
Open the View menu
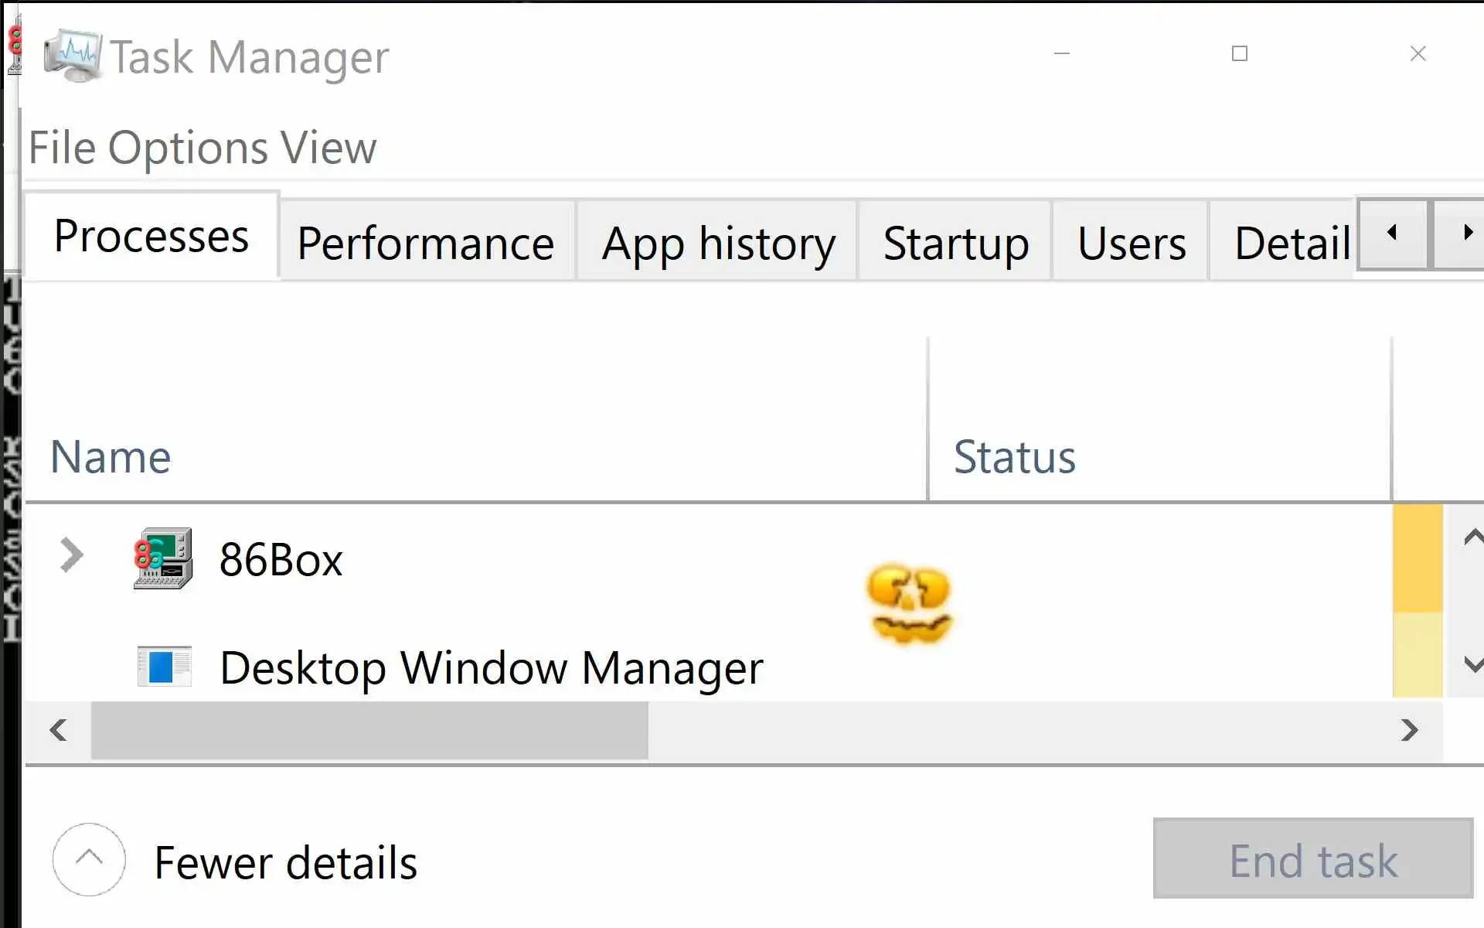pos(328,148)
